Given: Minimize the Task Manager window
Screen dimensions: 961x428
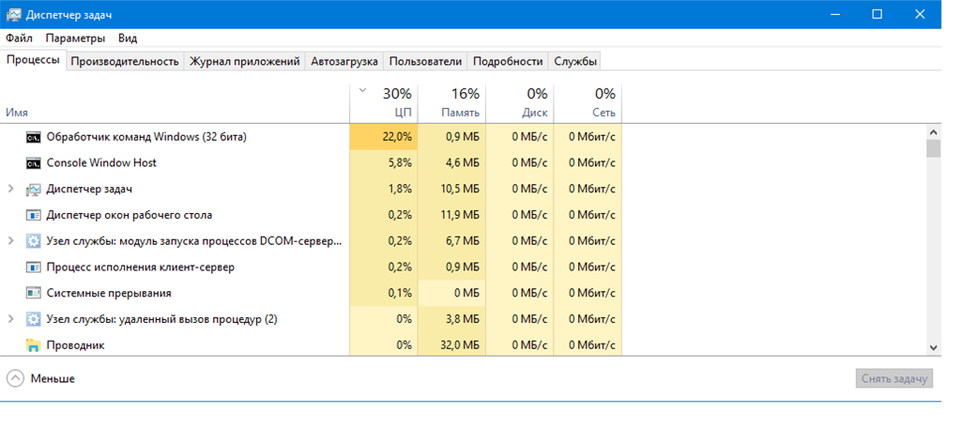Looking at the screenshot, I should 834,14.
